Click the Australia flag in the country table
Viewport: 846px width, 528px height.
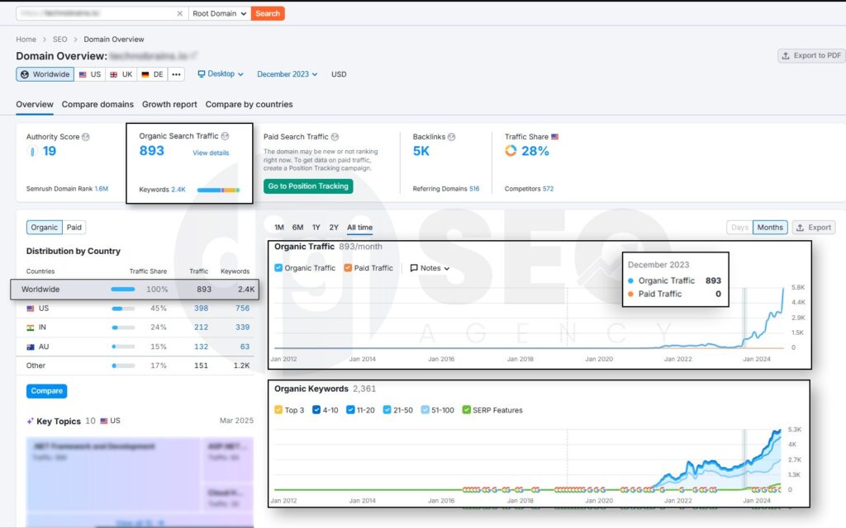[x=31, y=346]
